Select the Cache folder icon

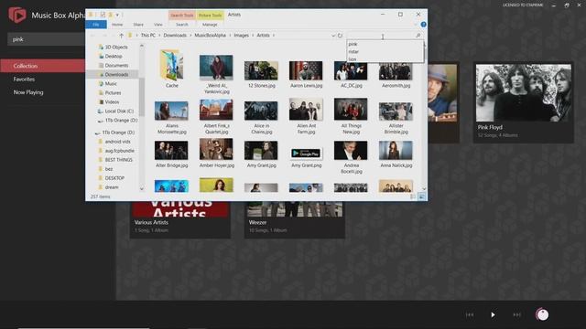pyautogui.click(x=171, y=65)
